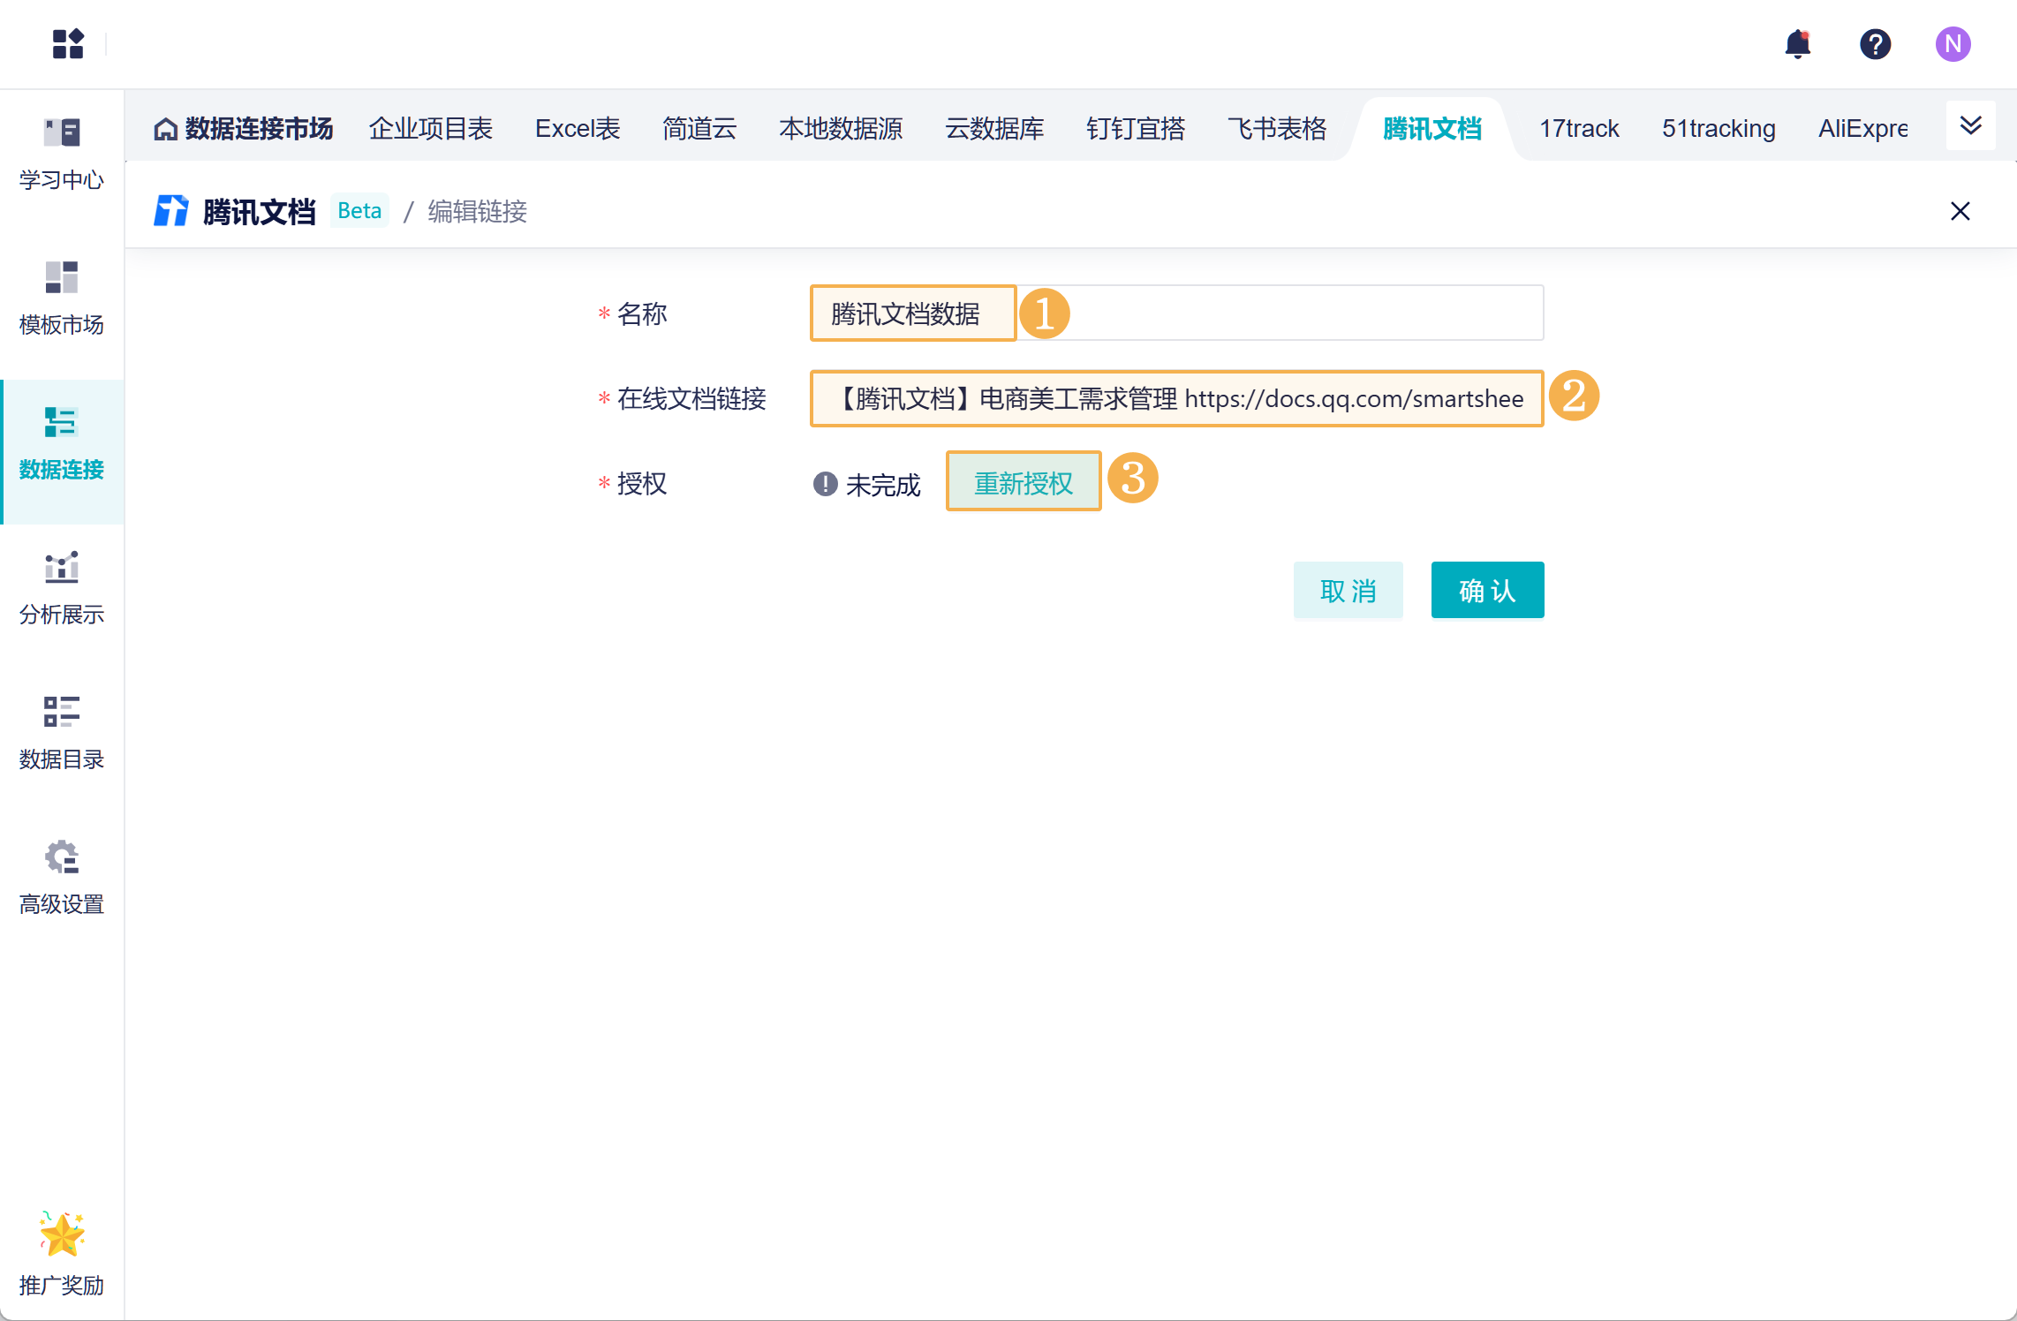2017x1321 pixels.
Task: Click the 名称 input field
Action: click(x=1175, y=313)
